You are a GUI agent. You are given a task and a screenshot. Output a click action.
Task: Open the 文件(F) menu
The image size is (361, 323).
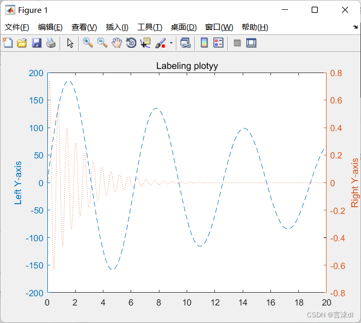click(x=17, y=27)
